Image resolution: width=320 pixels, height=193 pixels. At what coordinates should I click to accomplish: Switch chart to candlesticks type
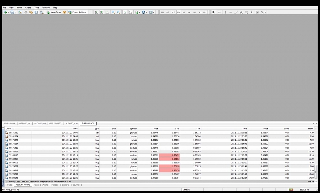click(101, 12)
